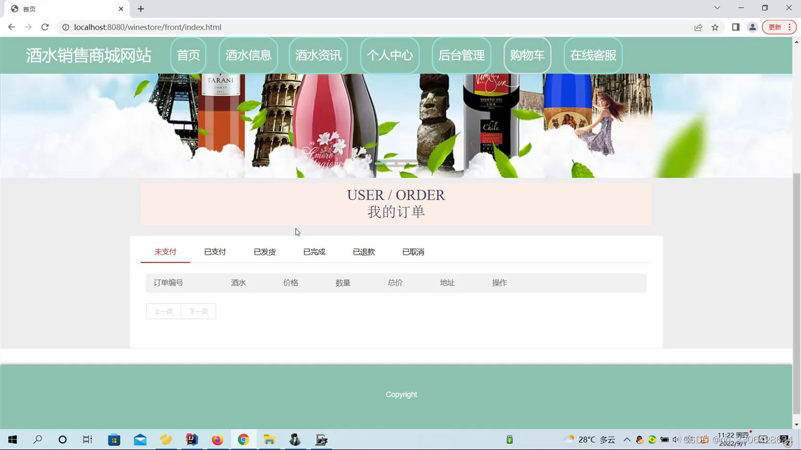Show hidden system tray icons
The width and height of the screenshot is (801, 450).
click(x=627, y=440)
